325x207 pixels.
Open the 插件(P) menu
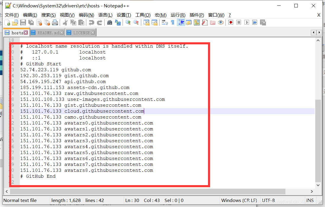click(197, 15)
